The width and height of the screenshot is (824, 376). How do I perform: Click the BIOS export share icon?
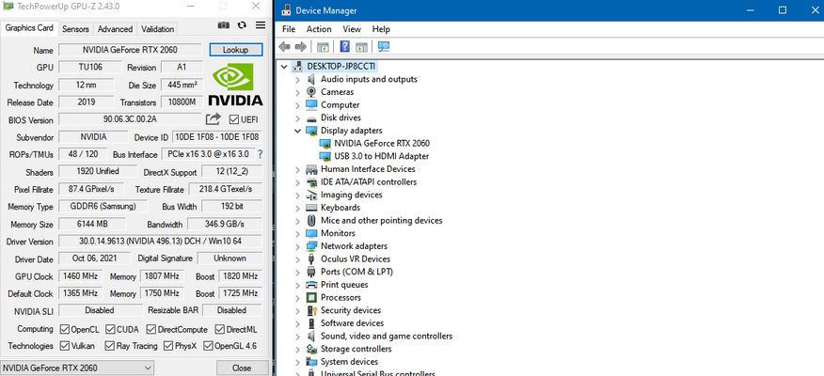pos(214,119)
